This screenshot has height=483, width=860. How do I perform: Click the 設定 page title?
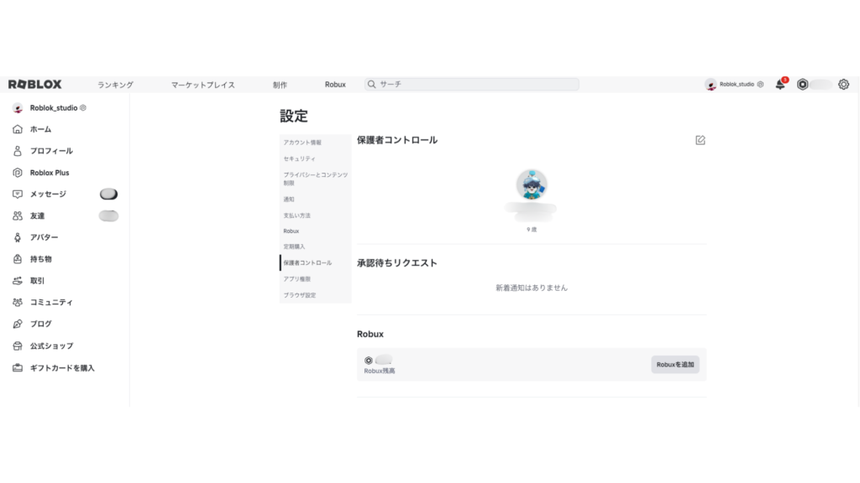(294, 116)
